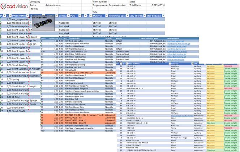Select the Administrator author cell

pyautogui.click(x=53, y=5)
